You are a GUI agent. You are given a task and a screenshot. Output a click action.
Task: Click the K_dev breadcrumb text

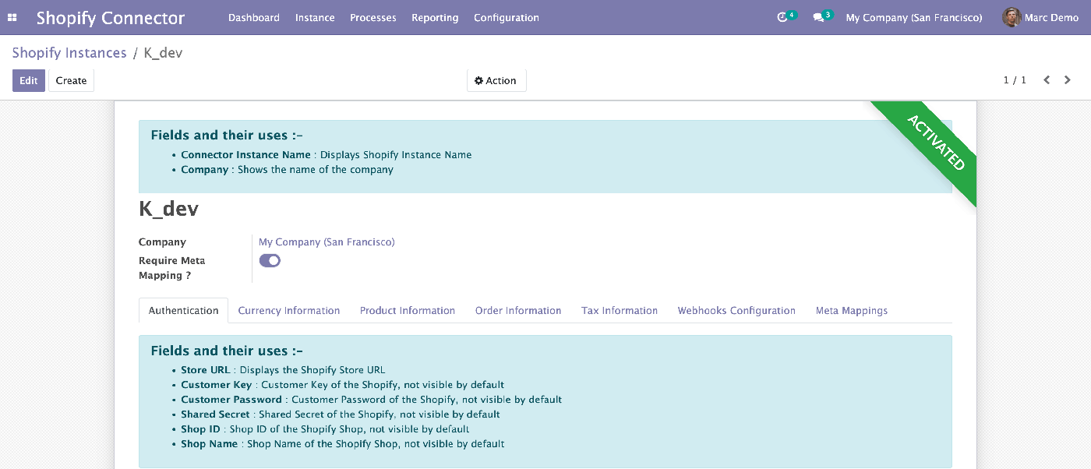(164, 53)
